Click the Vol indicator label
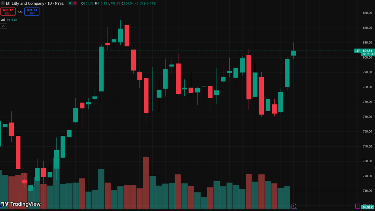This screenshot has height=211, width=375. pos(3,19)
